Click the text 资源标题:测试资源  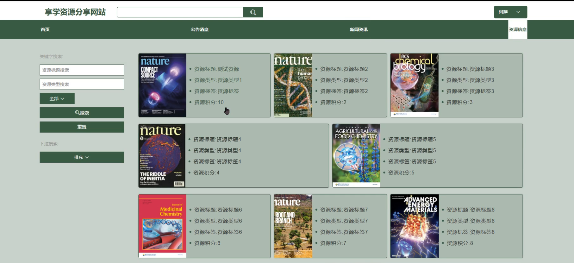217,69
